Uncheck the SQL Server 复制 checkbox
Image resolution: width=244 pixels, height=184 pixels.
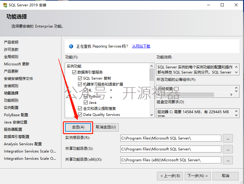click(x=80, y=78)
